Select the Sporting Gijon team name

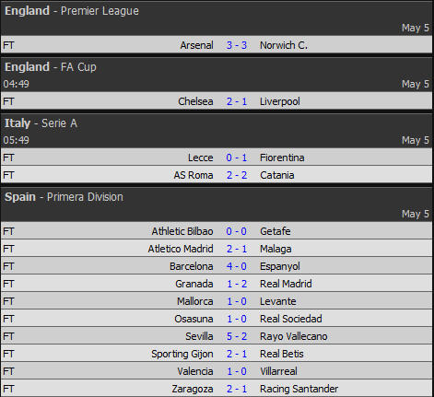click(x=182, y=354)
